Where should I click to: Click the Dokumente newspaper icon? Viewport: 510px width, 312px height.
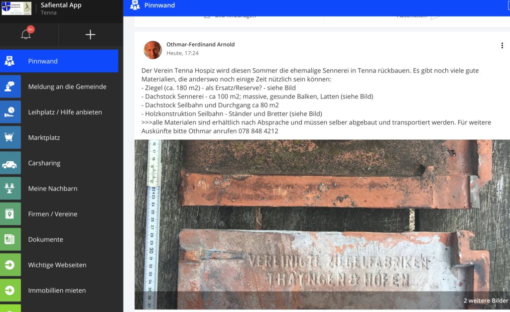pyautogui.click(x=10, y=239)
